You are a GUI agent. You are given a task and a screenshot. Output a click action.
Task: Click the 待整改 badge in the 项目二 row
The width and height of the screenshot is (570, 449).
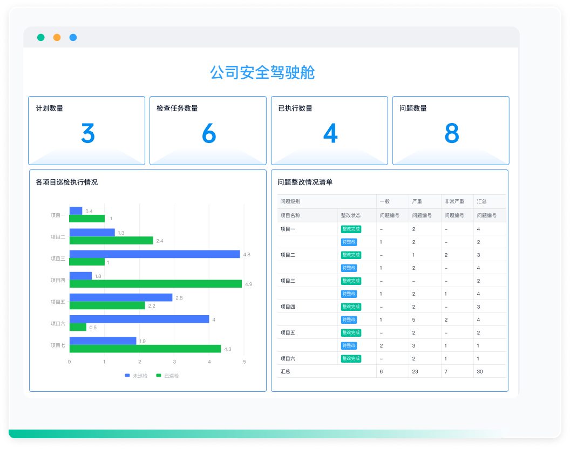(x=352, y=267)
